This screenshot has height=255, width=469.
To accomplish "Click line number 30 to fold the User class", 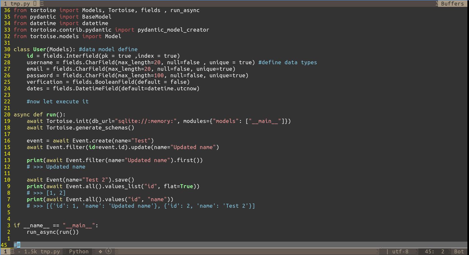I will pyautogui.click(x=7, y=49).
